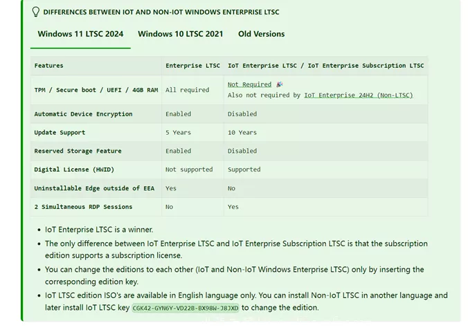Screen dimensions: 468x332
Task: Select the Reserved Storage Feature row label
Action: coord(78,151)
